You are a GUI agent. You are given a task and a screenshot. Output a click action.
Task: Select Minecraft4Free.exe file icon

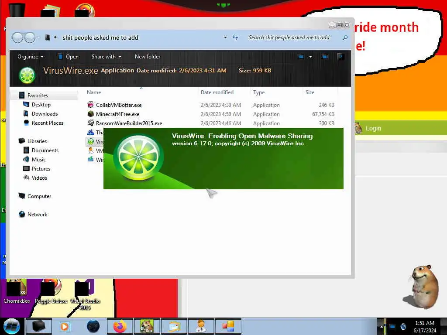coord(91,114)
